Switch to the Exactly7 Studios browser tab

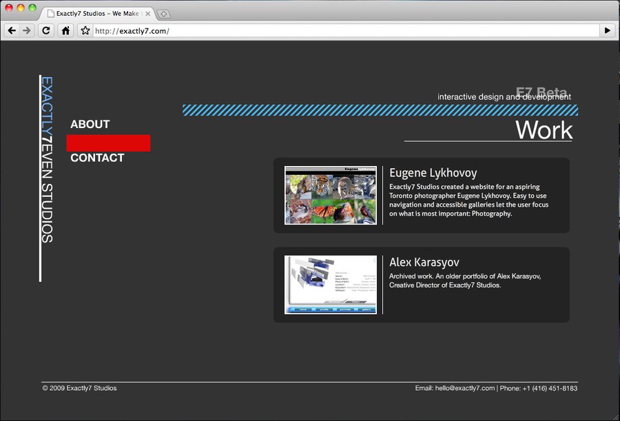click(96, 12)
